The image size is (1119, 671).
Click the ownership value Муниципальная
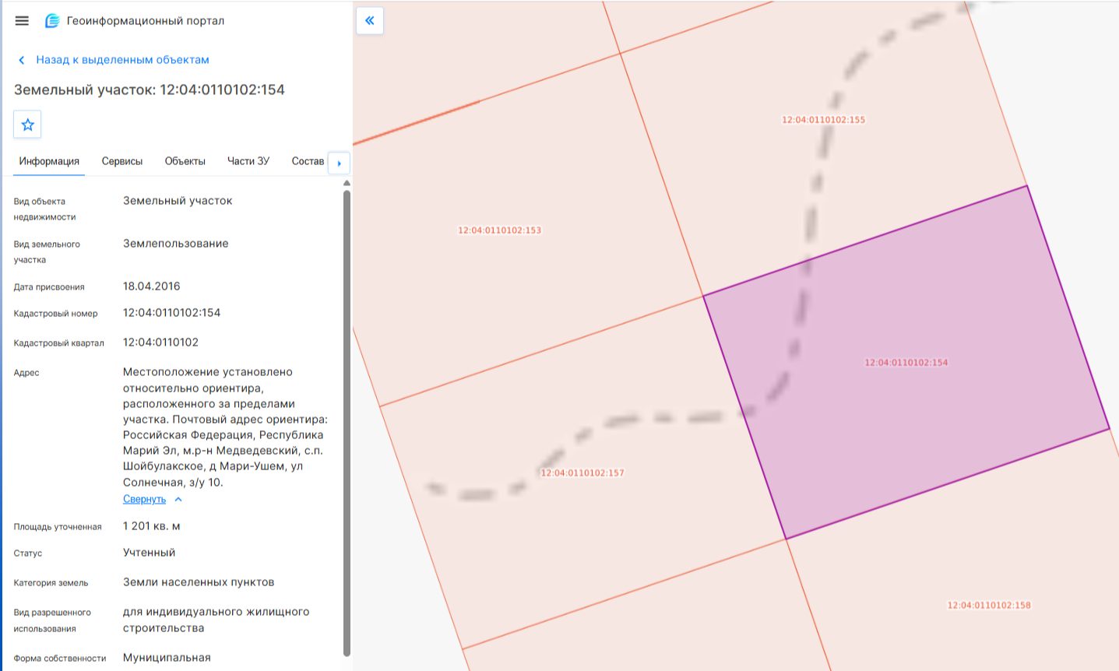click(x=167, y=658)
